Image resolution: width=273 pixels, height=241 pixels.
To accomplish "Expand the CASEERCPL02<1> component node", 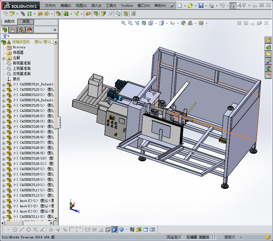I will tap(4, 90).
